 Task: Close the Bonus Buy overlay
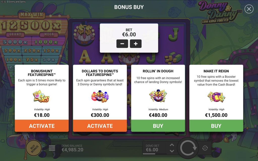pos(249,9)
